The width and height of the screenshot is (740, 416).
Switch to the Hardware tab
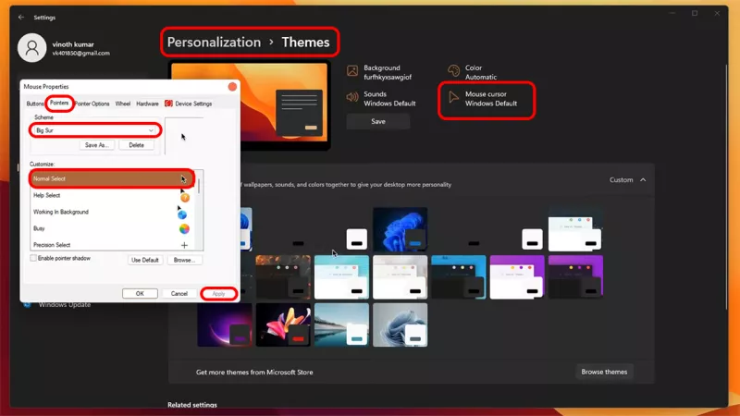pos(147,104)
